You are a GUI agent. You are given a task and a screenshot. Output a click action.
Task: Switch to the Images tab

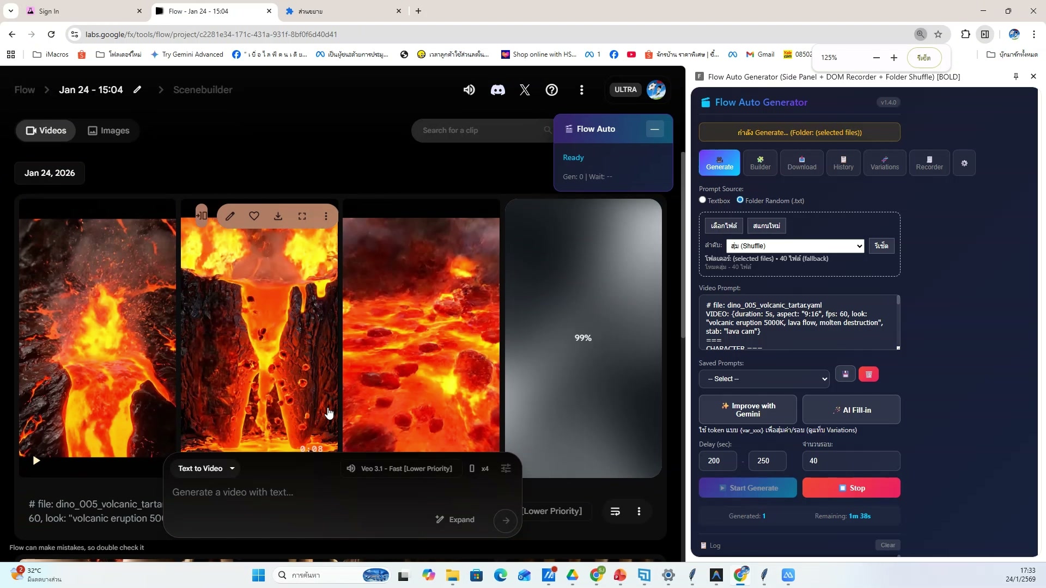(x=109, y=131)
